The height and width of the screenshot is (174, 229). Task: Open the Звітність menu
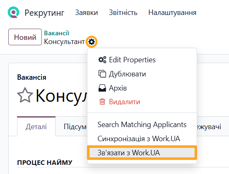pyautogui.click(x=123, y=12)
